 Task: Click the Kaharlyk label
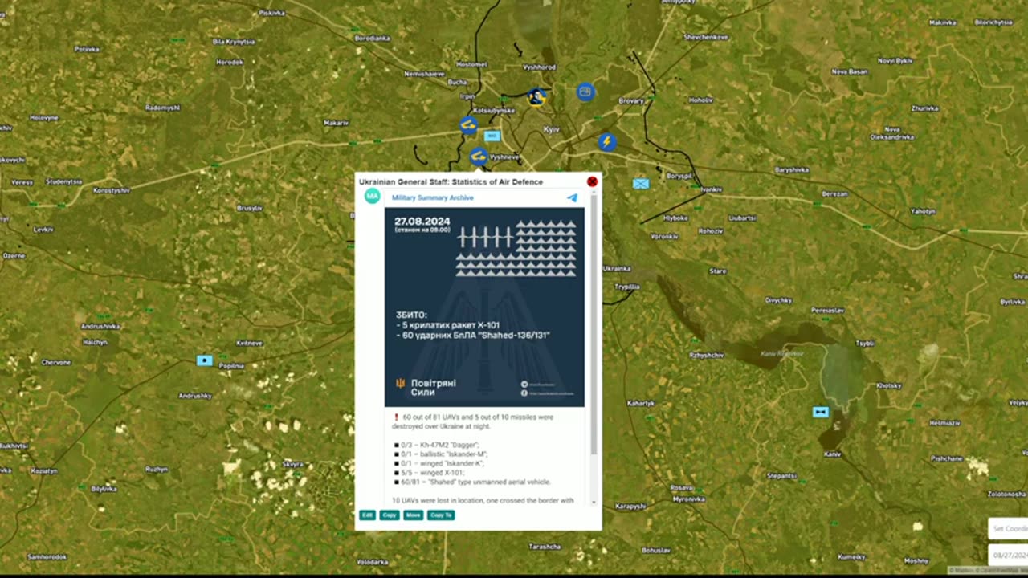point(641,403)
